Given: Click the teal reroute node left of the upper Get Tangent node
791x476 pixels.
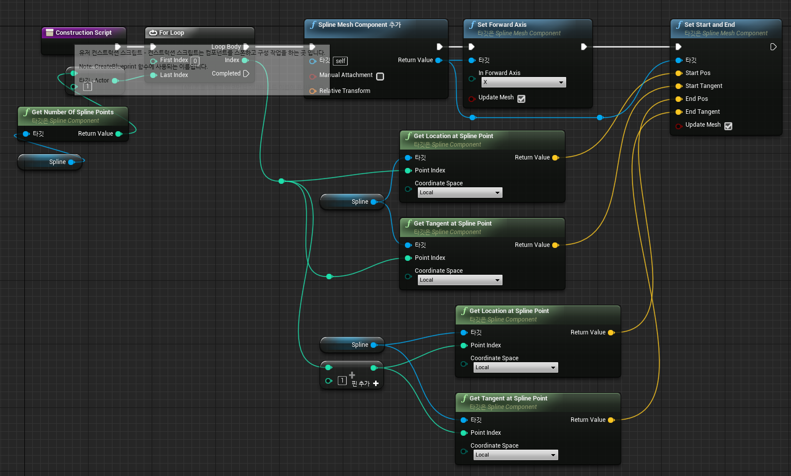Looking at the screenshot, I should click(x=329, y=276).
